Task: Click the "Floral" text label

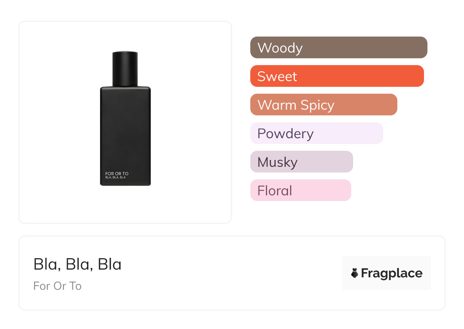Action: pyautogui.click(x=275, y=191)
